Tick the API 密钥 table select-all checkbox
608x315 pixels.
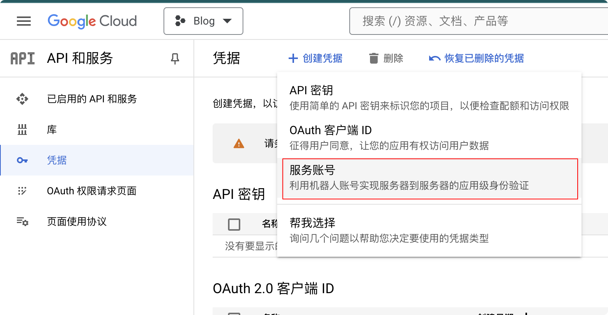point(234,224)
